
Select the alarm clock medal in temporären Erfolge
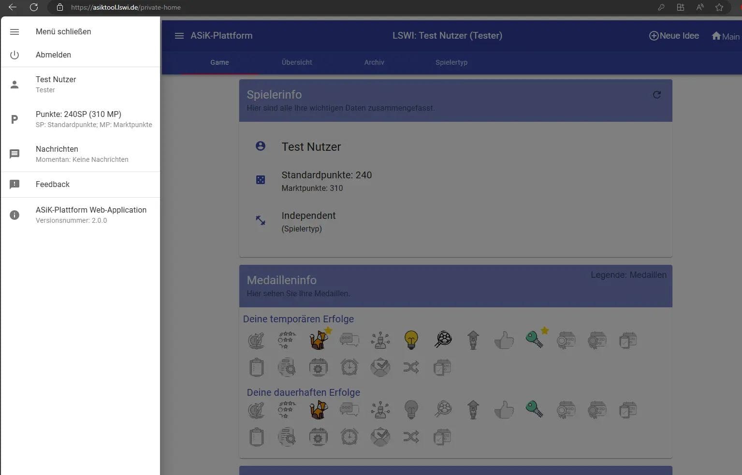349,367
